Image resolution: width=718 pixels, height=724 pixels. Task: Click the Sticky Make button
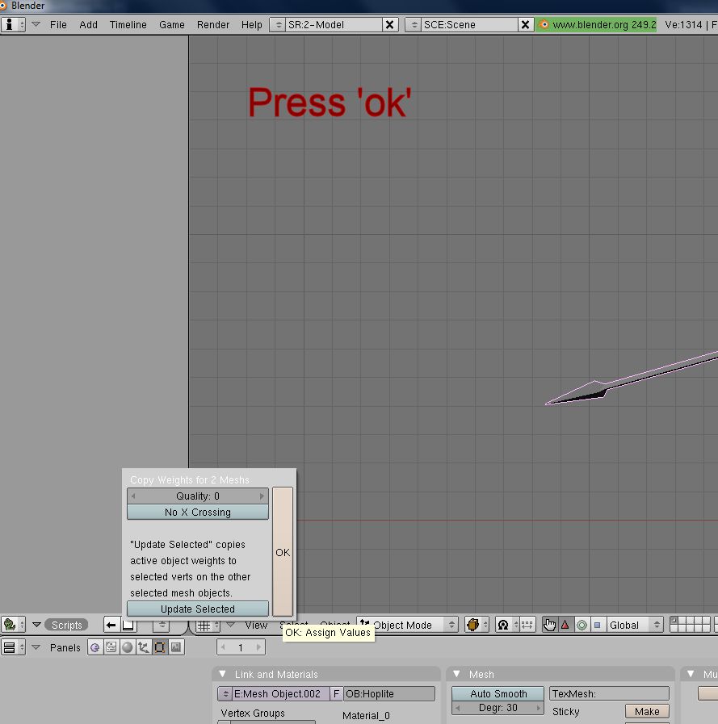click(x=647, y=711)
